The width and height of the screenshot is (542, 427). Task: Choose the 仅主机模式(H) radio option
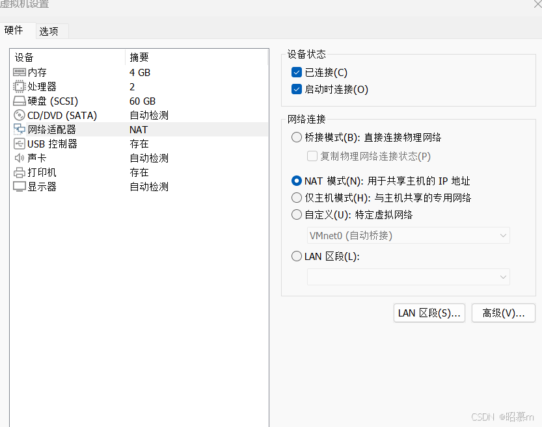coord(297,198)
